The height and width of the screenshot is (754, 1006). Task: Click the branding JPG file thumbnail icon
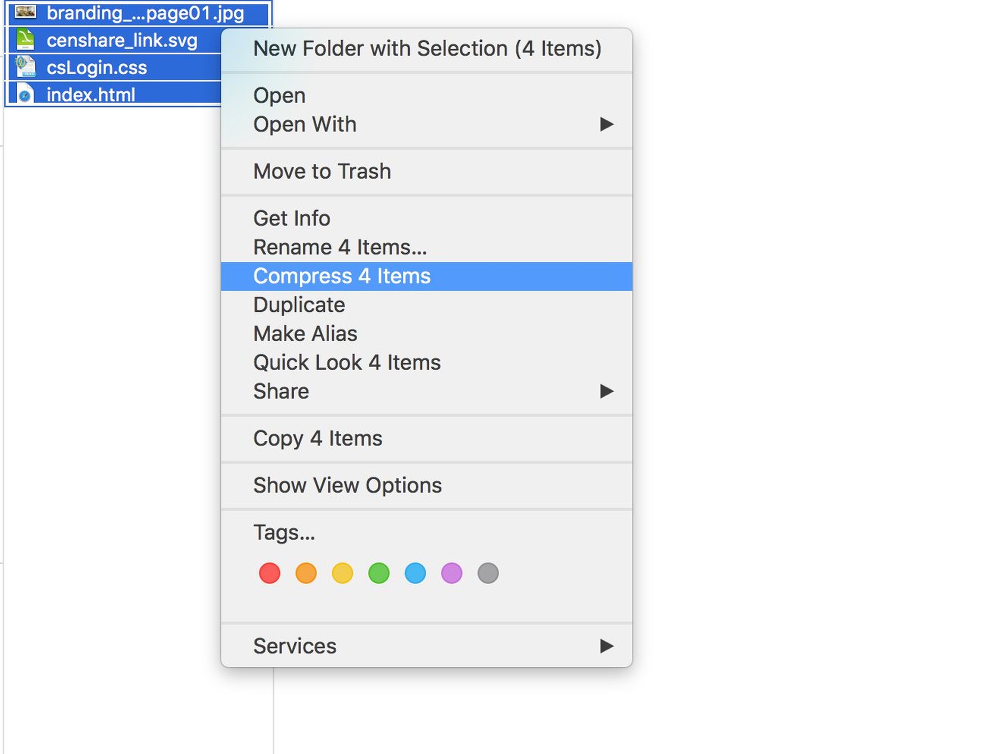[25, 12]
